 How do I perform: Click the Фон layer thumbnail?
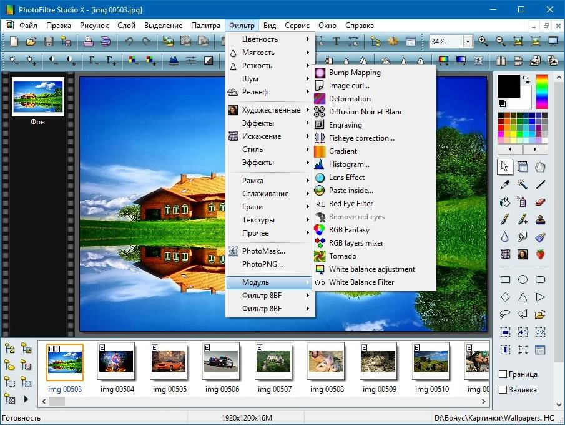click(x=38, y=96)
